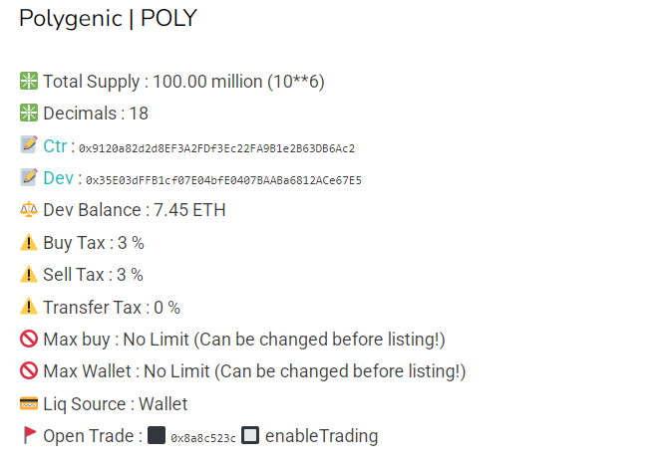Click the green asterisk beside Decimals
649x466 pixels.
[28, 114]
